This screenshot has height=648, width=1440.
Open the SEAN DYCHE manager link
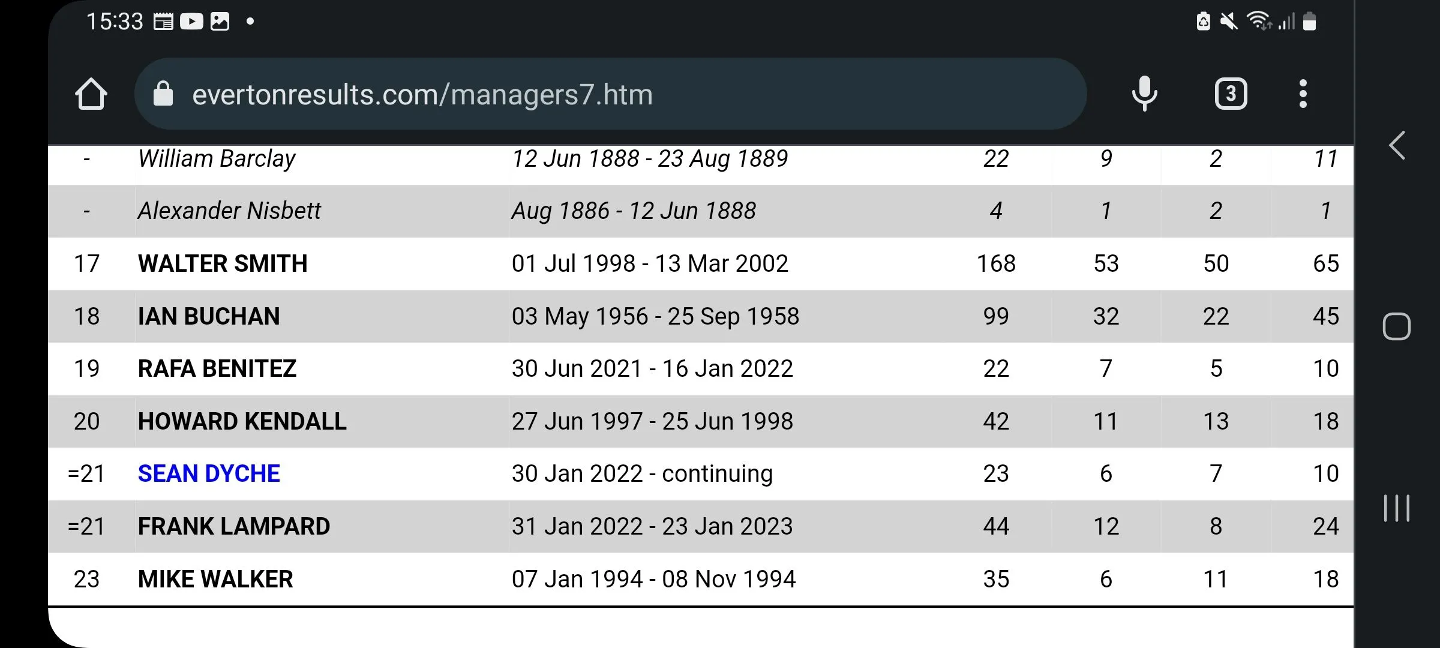[209, 474]
